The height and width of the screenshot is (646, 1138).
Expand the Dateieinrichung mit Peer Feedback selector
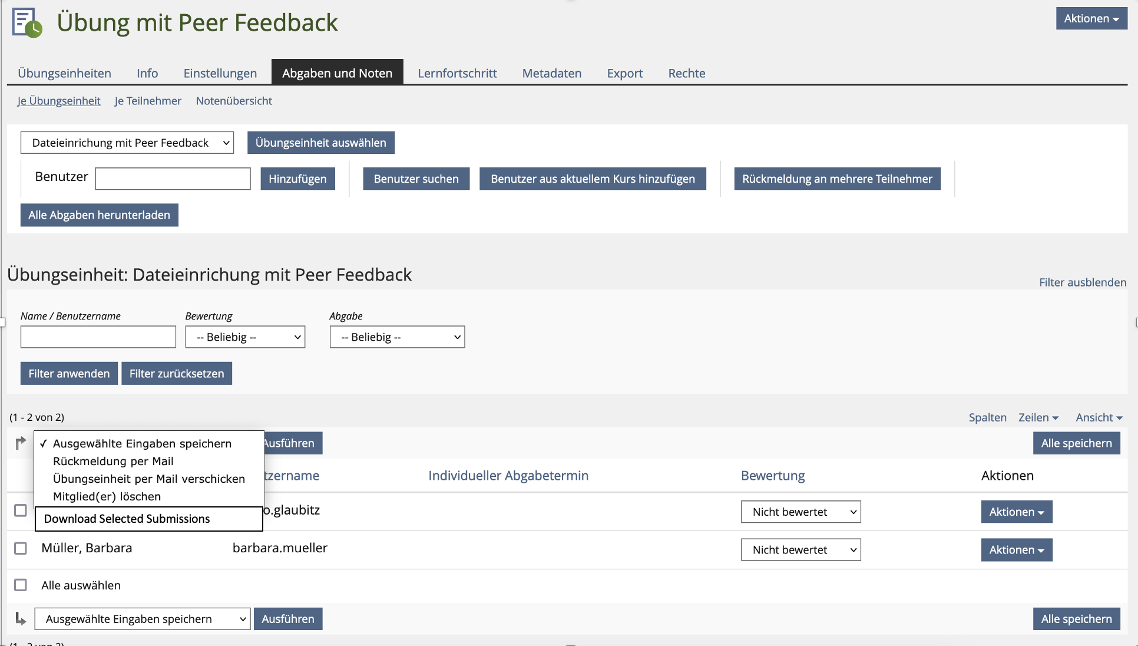[x=127, y=143]
